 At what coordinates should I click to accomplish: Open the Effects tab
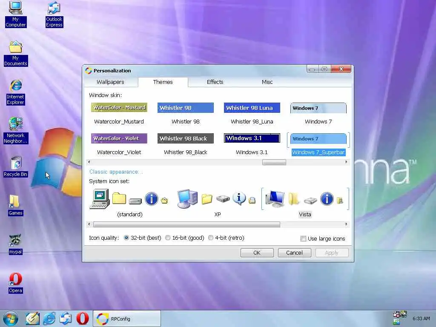215,82
